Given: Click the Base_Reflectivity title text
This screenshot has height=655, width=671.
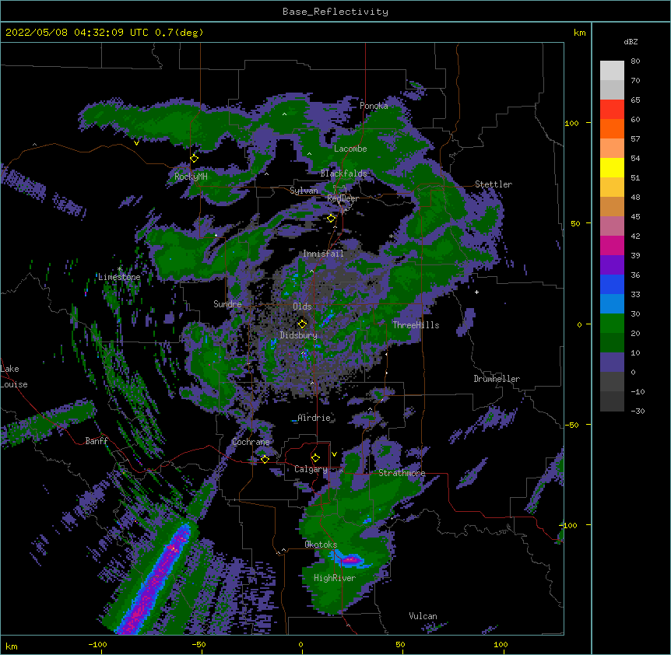Looking at the screenshot, I should 335,12.
